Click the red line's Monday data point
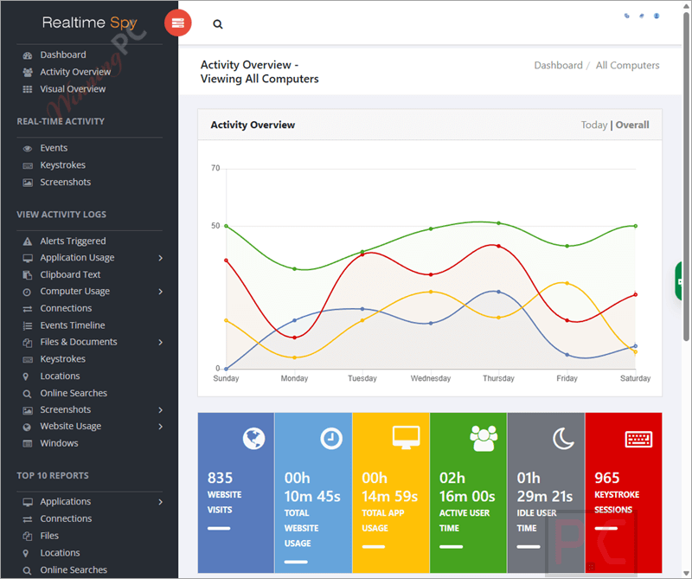Screen dimensions: 692x579 (x=295, y=338)
